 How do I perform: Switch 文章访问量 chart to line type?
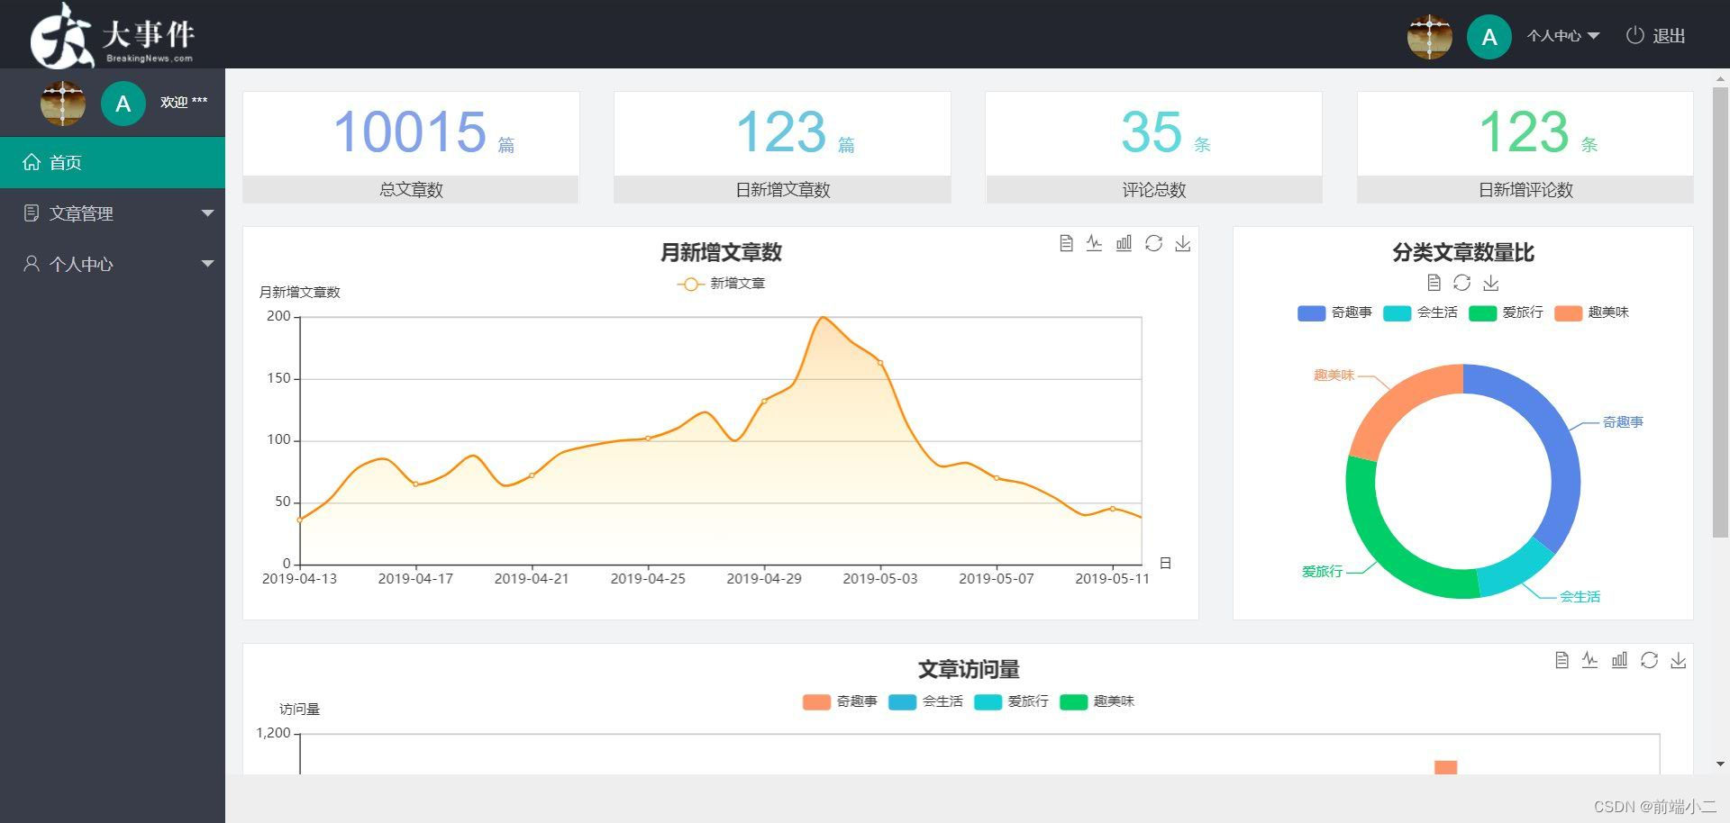1589,660
